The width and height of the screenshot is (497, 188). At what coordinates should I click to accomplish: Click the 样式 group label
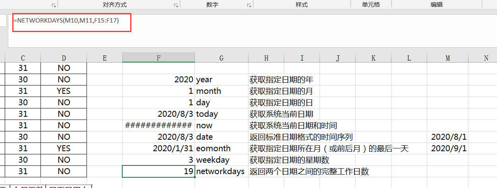coord(302,5)
